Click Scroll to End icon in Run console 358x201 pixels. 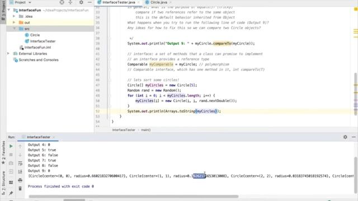click(20, 171)
